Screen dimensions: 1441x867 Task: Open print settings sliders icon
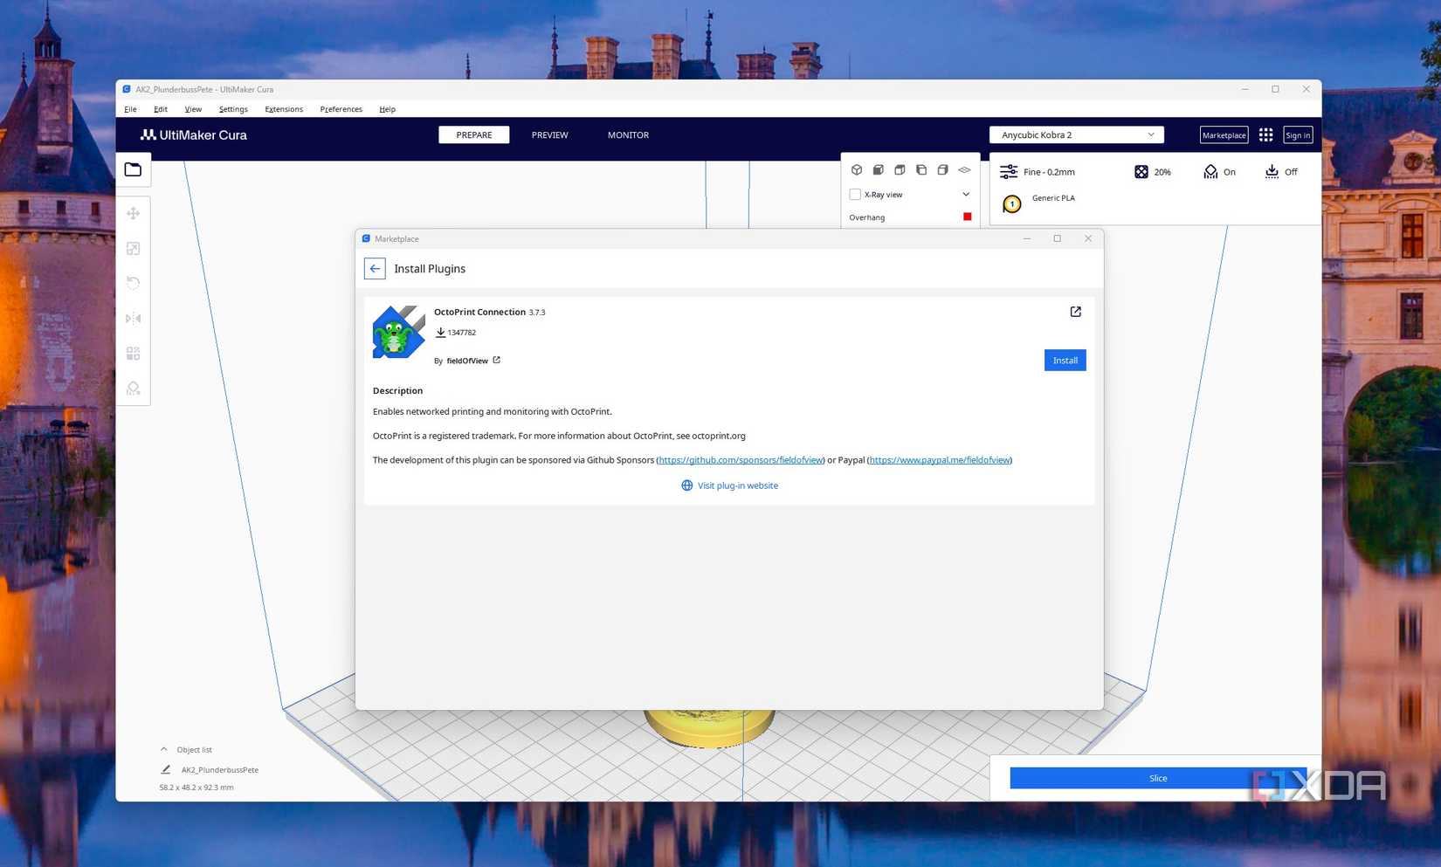click(1009, 172)
